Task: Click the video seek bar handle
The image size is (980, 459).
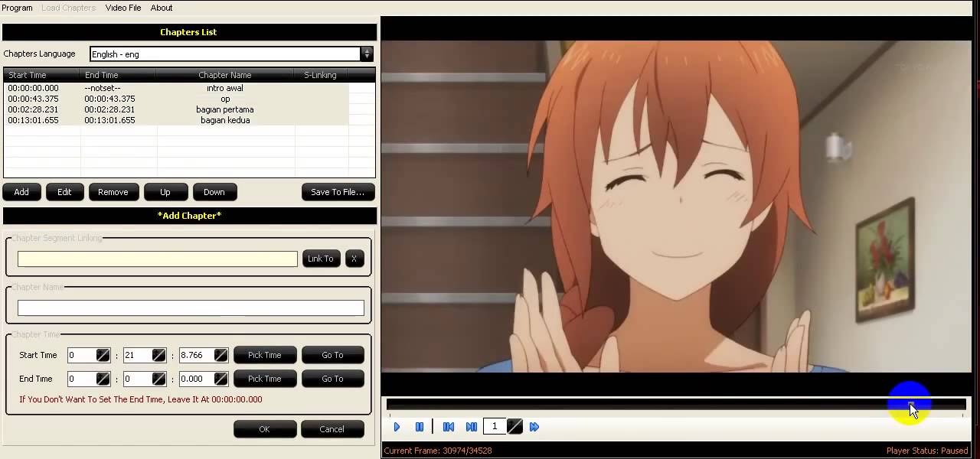Action: click(x=911, y=405)
